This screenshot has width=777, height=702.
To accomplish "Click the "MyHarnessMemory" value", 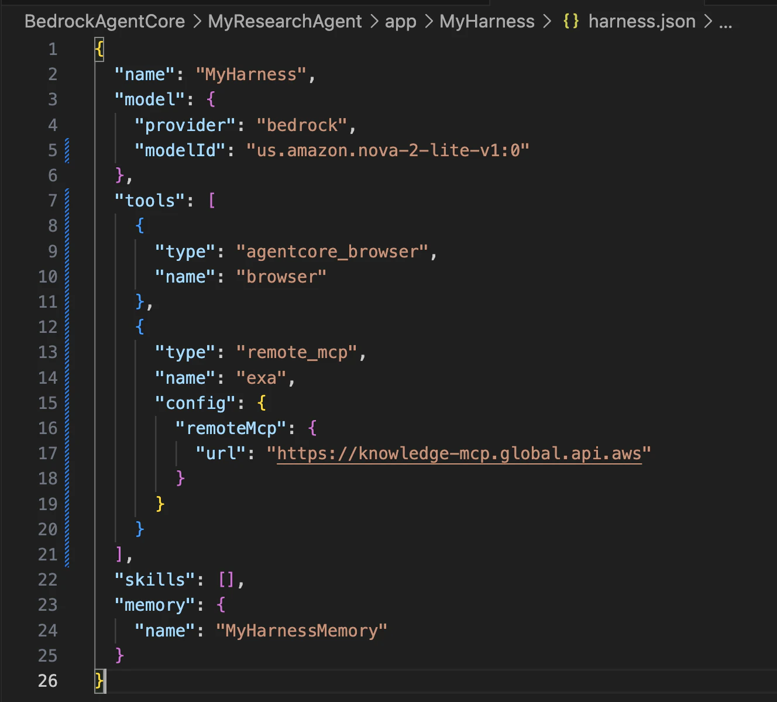I will (301, 631).
